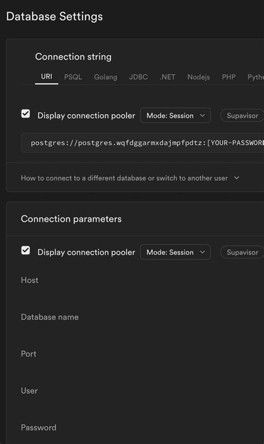Image resolution: width=264 pixels, height=444 pixels.
Task: Uncheck Display connection pooler under Connection string
Action: [x=26, y=114]
